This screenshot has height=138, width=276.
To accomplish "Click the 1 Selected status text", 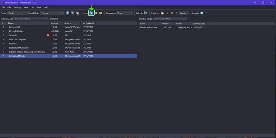I will [x=53, y=19].
